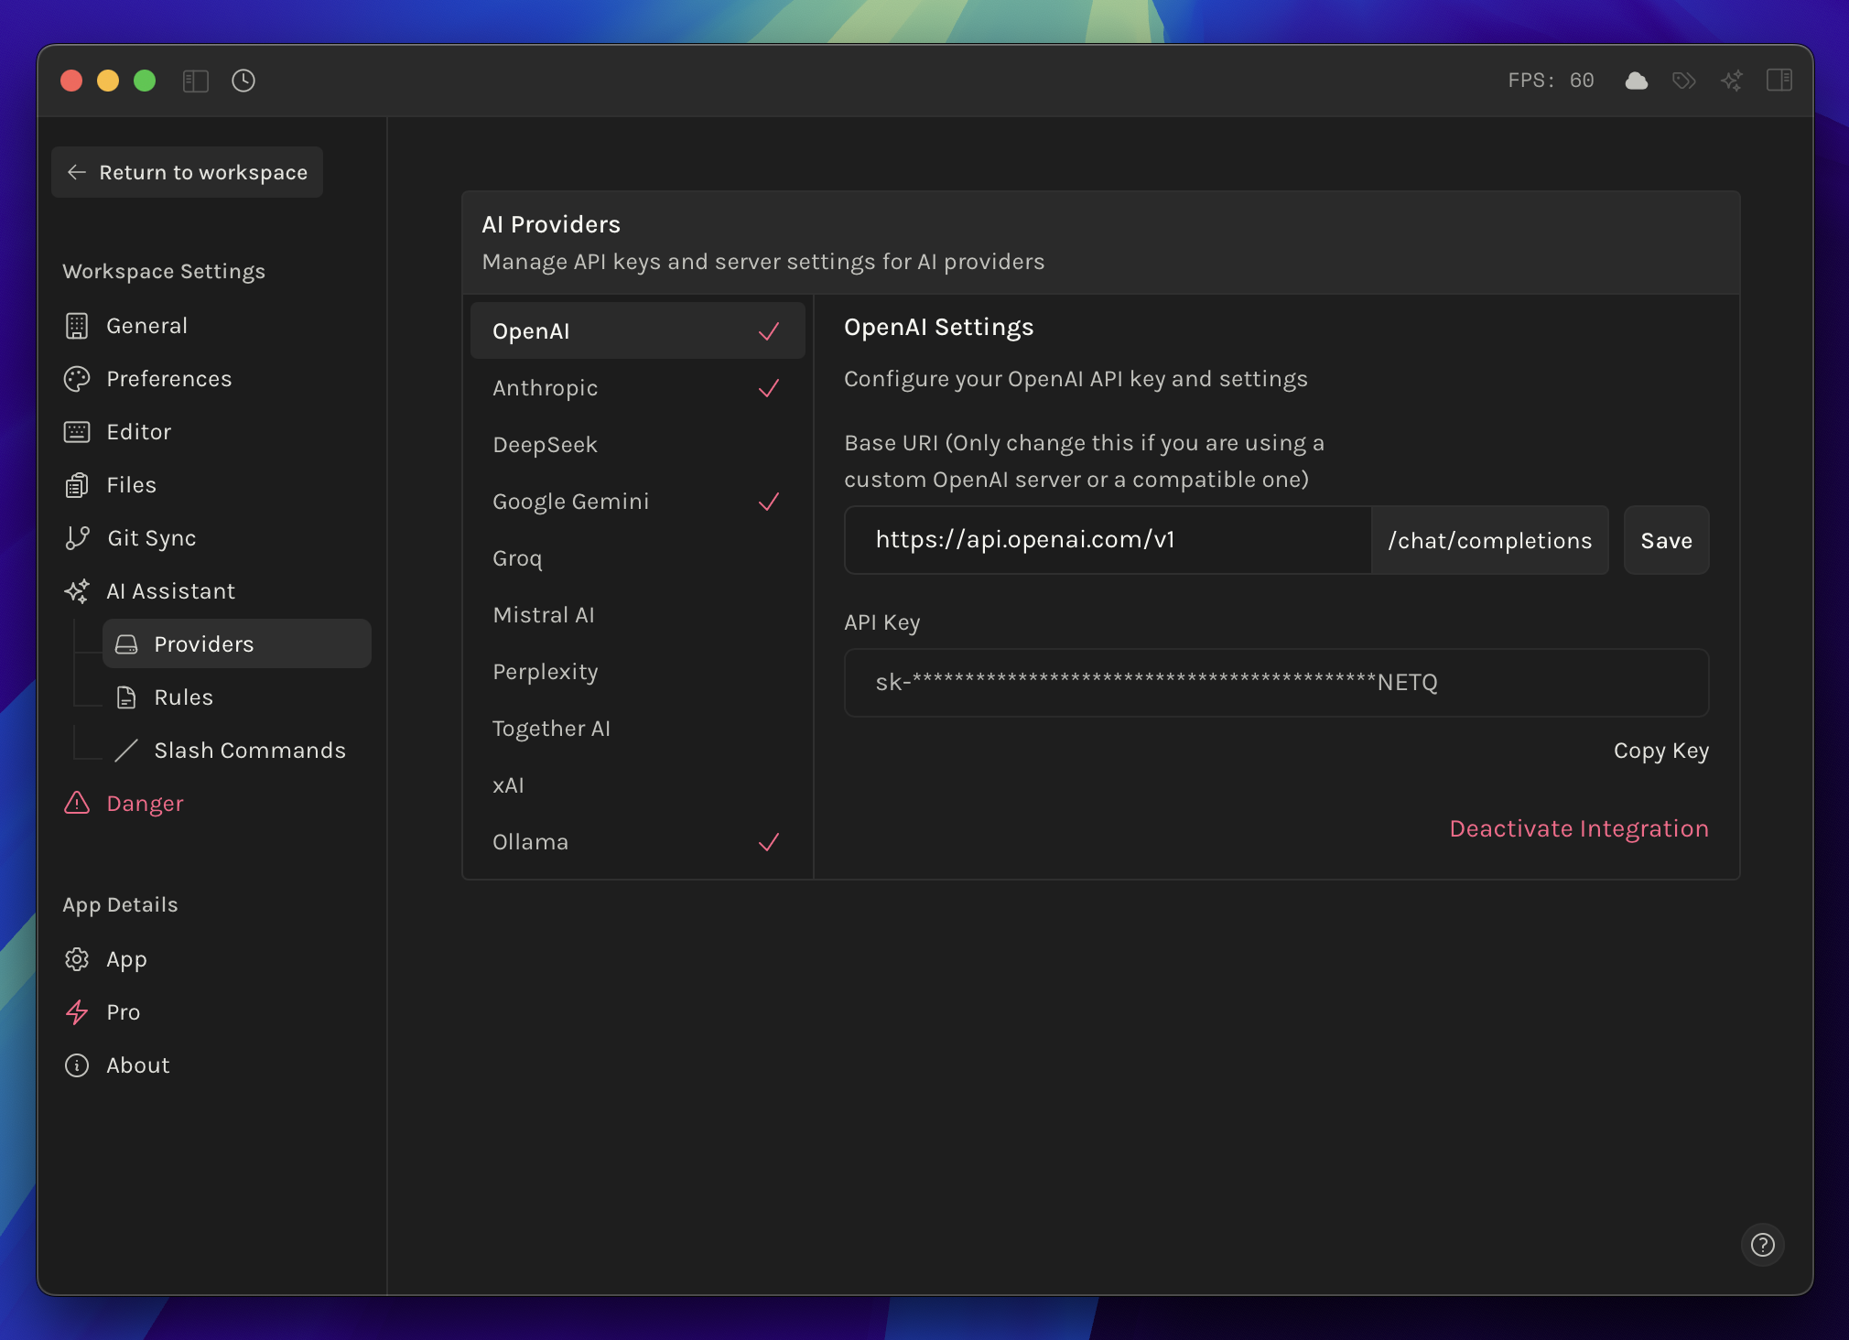
Task: Open the tags icon in title bar
Action: 1684,81
